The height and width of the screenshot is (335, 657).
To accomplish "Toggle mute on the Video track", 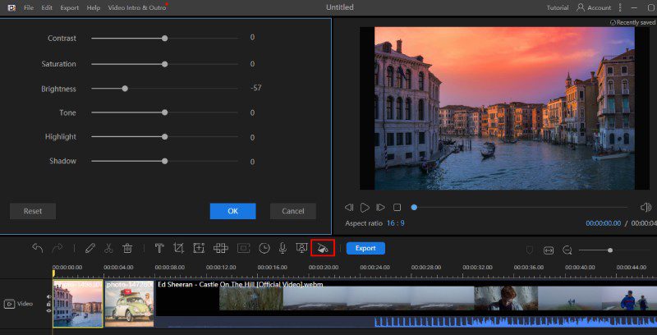I will tap(48, 297).
